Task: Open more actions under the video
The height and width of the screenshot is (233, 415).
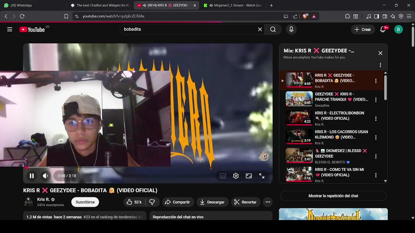Action: point(268,202)
